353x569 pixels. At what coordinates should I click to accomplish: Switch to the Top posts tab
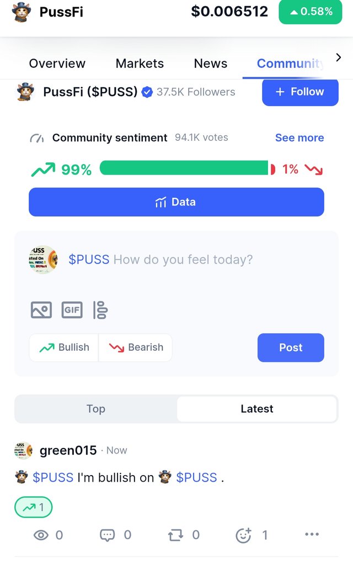pos(95,409)
